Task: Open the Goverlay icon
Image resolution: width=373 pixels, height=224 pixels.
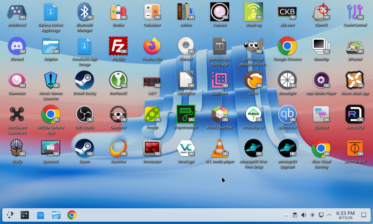Action: click(321, 46)
